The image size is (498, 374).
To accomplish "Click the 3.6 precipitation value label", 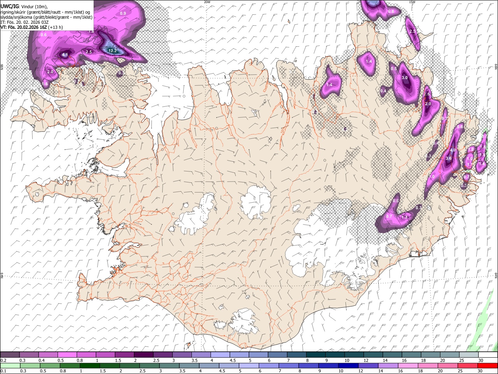I will [448, 159].
